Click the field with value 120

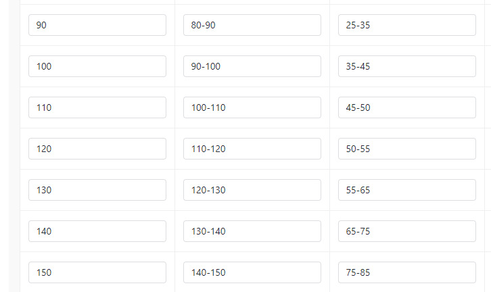pos(97,149)
